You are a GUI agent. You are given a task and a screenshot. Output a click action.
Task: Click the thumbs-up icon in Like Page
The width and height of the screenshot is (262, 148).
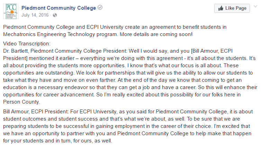pos(220,8)
